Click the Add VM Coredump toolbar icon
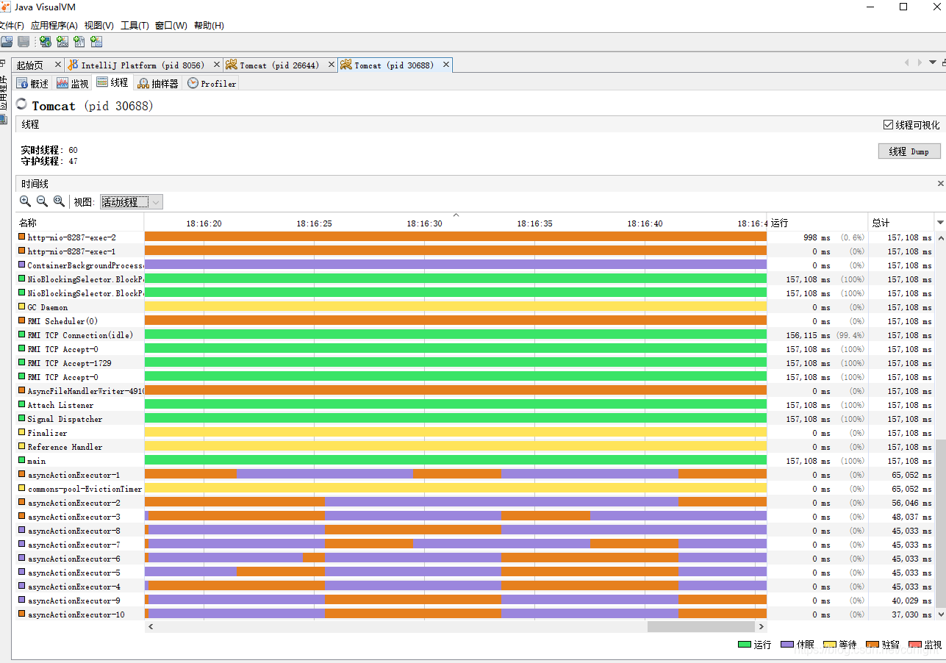 79,42
